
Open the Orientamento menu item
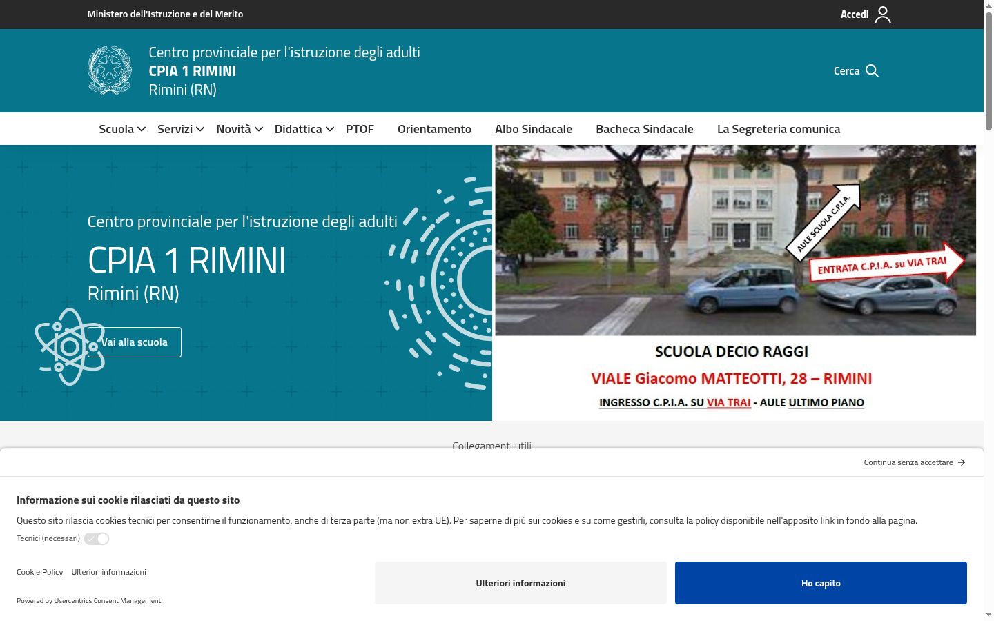pos(434,129)
